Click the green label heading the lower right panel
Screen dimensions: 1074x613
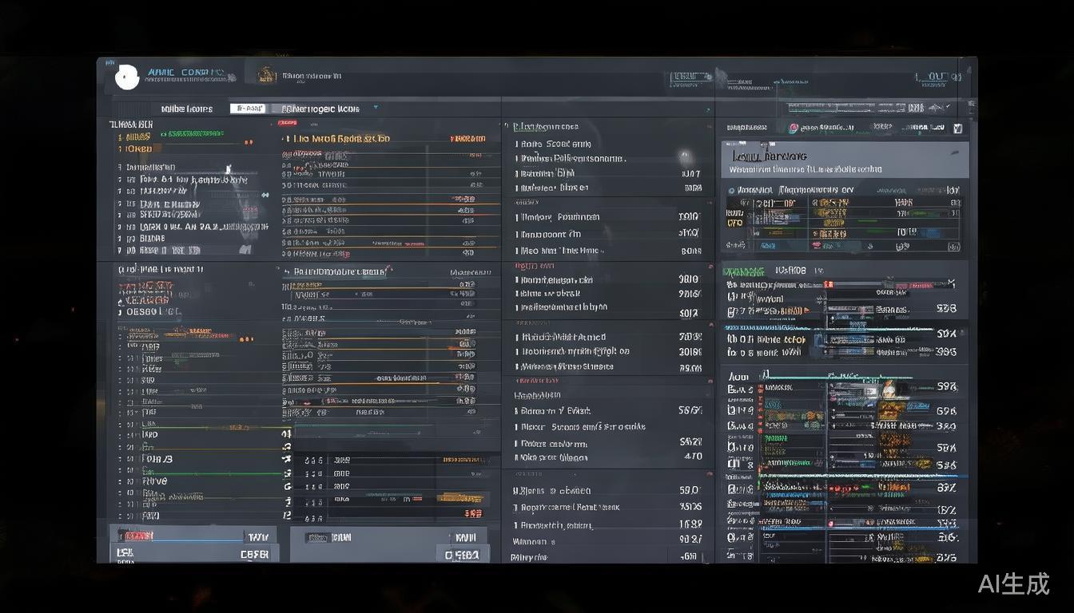[x=744, y=271]
